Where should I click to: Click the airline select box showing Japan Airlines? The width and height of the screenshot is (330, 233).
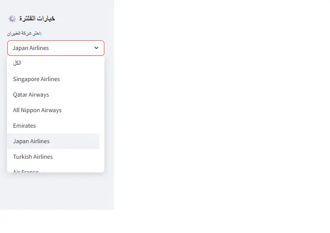point(49,48)
